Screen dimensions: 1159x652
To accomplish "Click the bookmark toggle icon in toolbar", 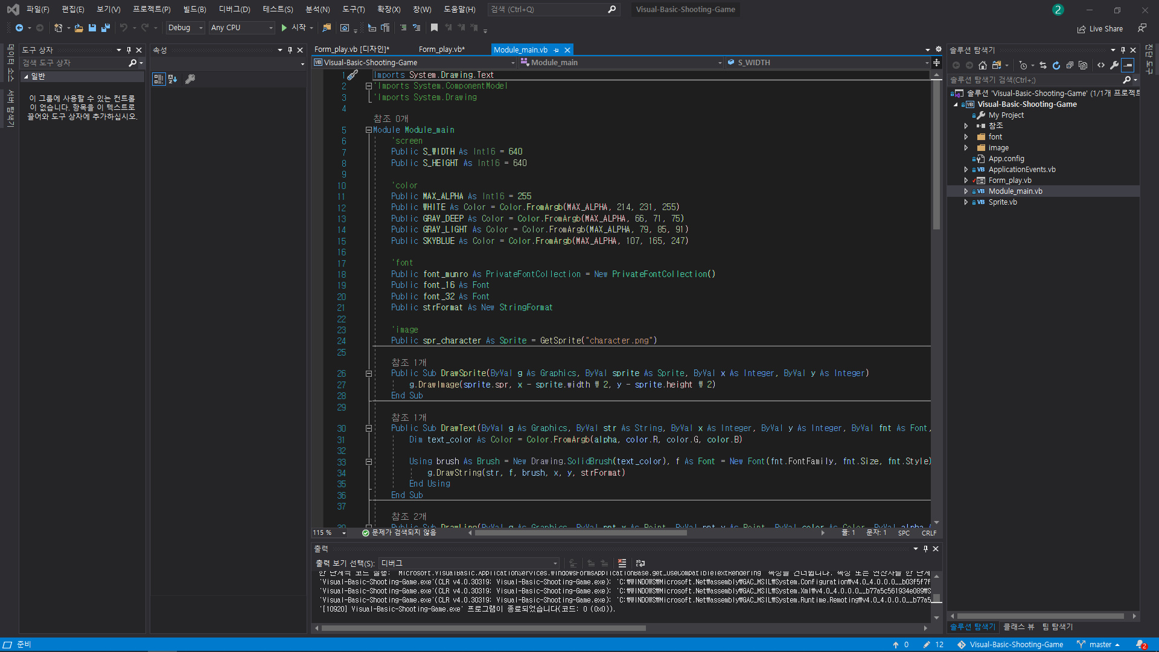I will pyautogui.click(x=434, y=28).
